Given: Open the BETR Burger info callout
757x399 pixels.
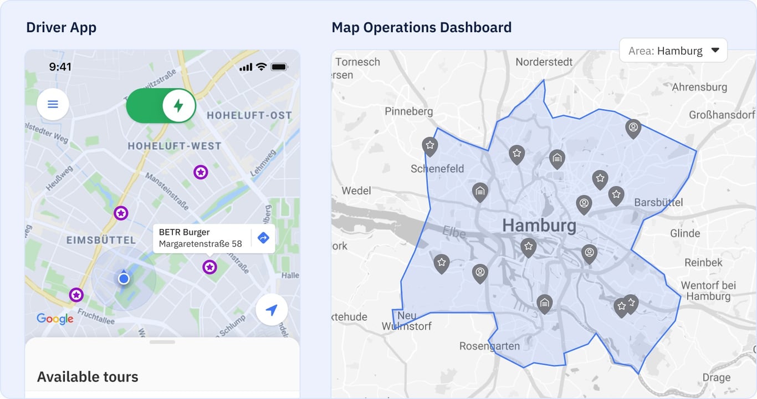Looking at the screenshot, I should coord(214,238).
